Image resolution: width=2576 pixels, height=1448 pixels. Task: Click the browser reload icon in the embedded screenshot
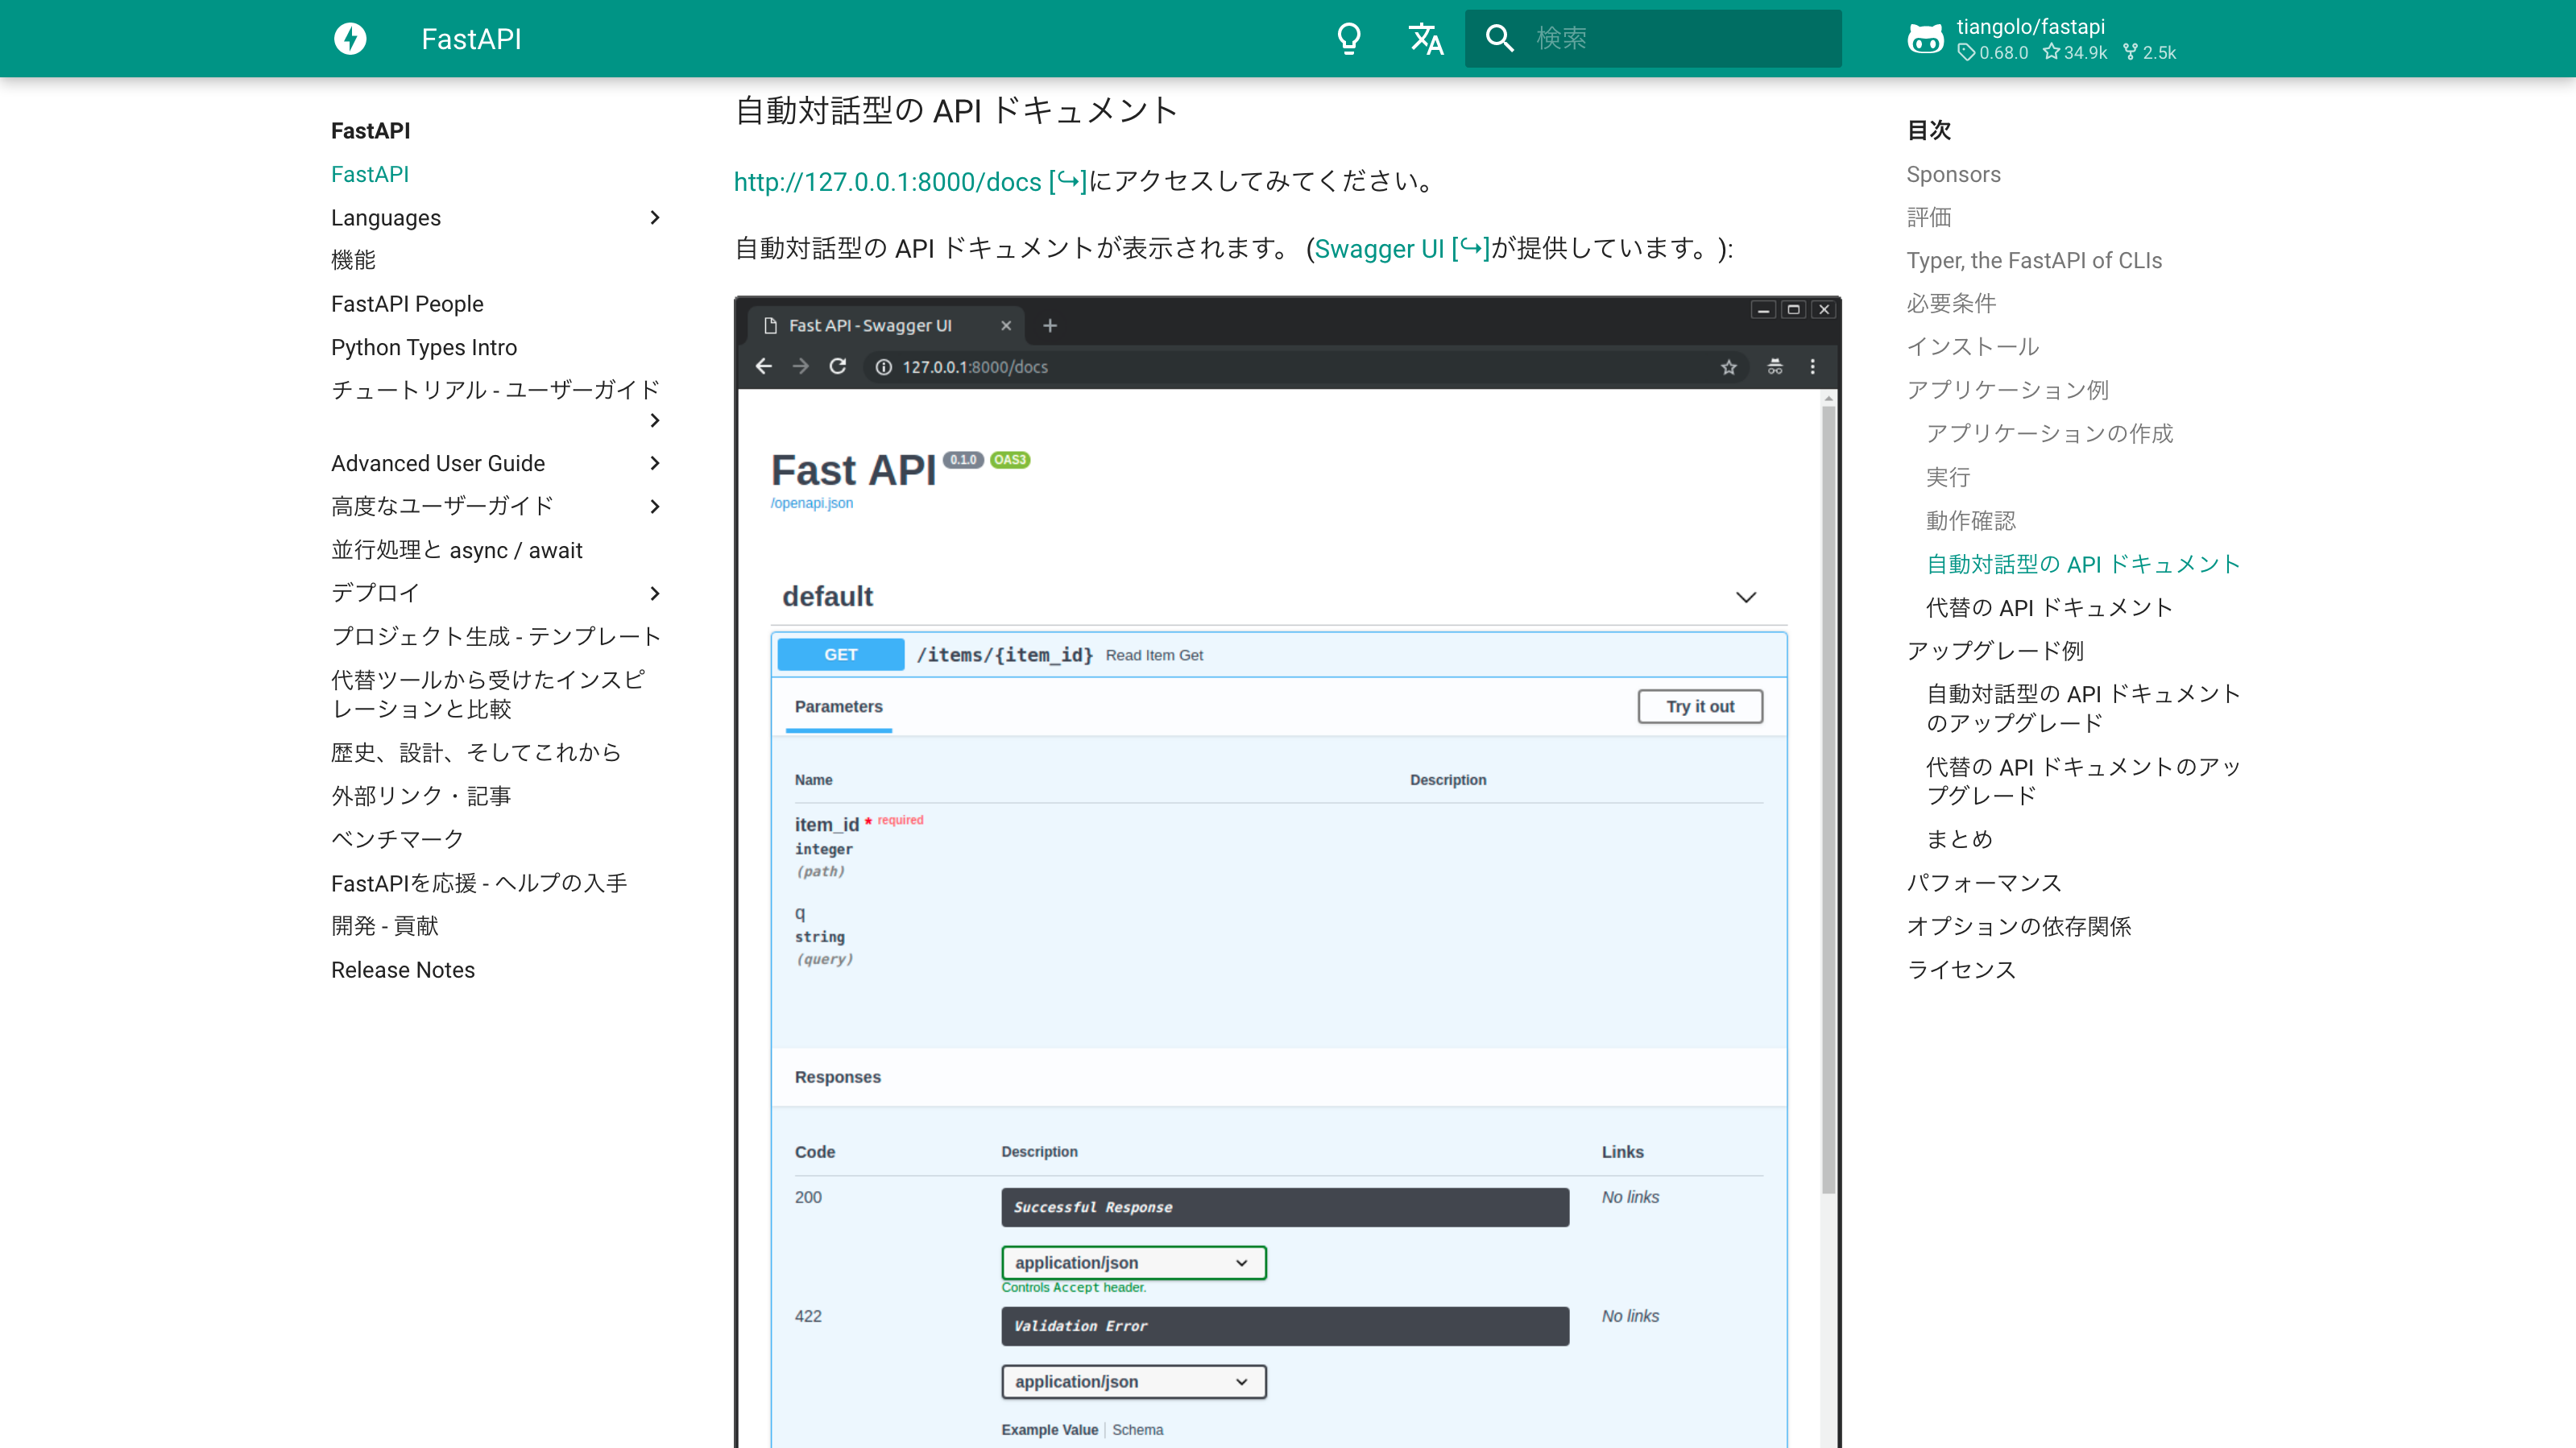(838, 367)
